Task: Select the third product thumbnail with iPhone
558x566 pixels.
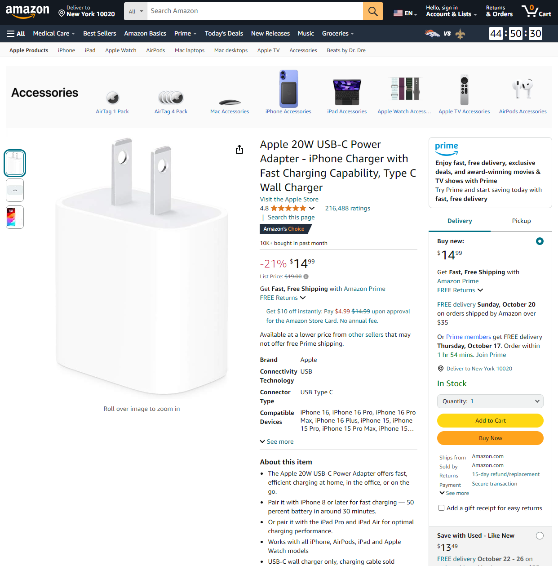Action: [x=15, y=217]
